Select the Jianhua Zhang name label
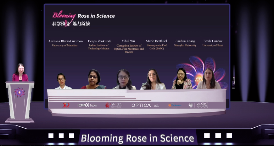The width and height of the screenshot is (274, 146). 185,41
